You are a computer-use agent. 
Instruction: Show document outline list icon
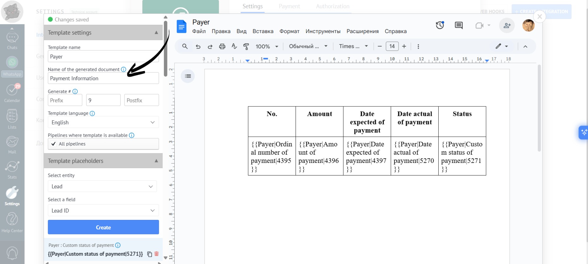tap(188, 76)
